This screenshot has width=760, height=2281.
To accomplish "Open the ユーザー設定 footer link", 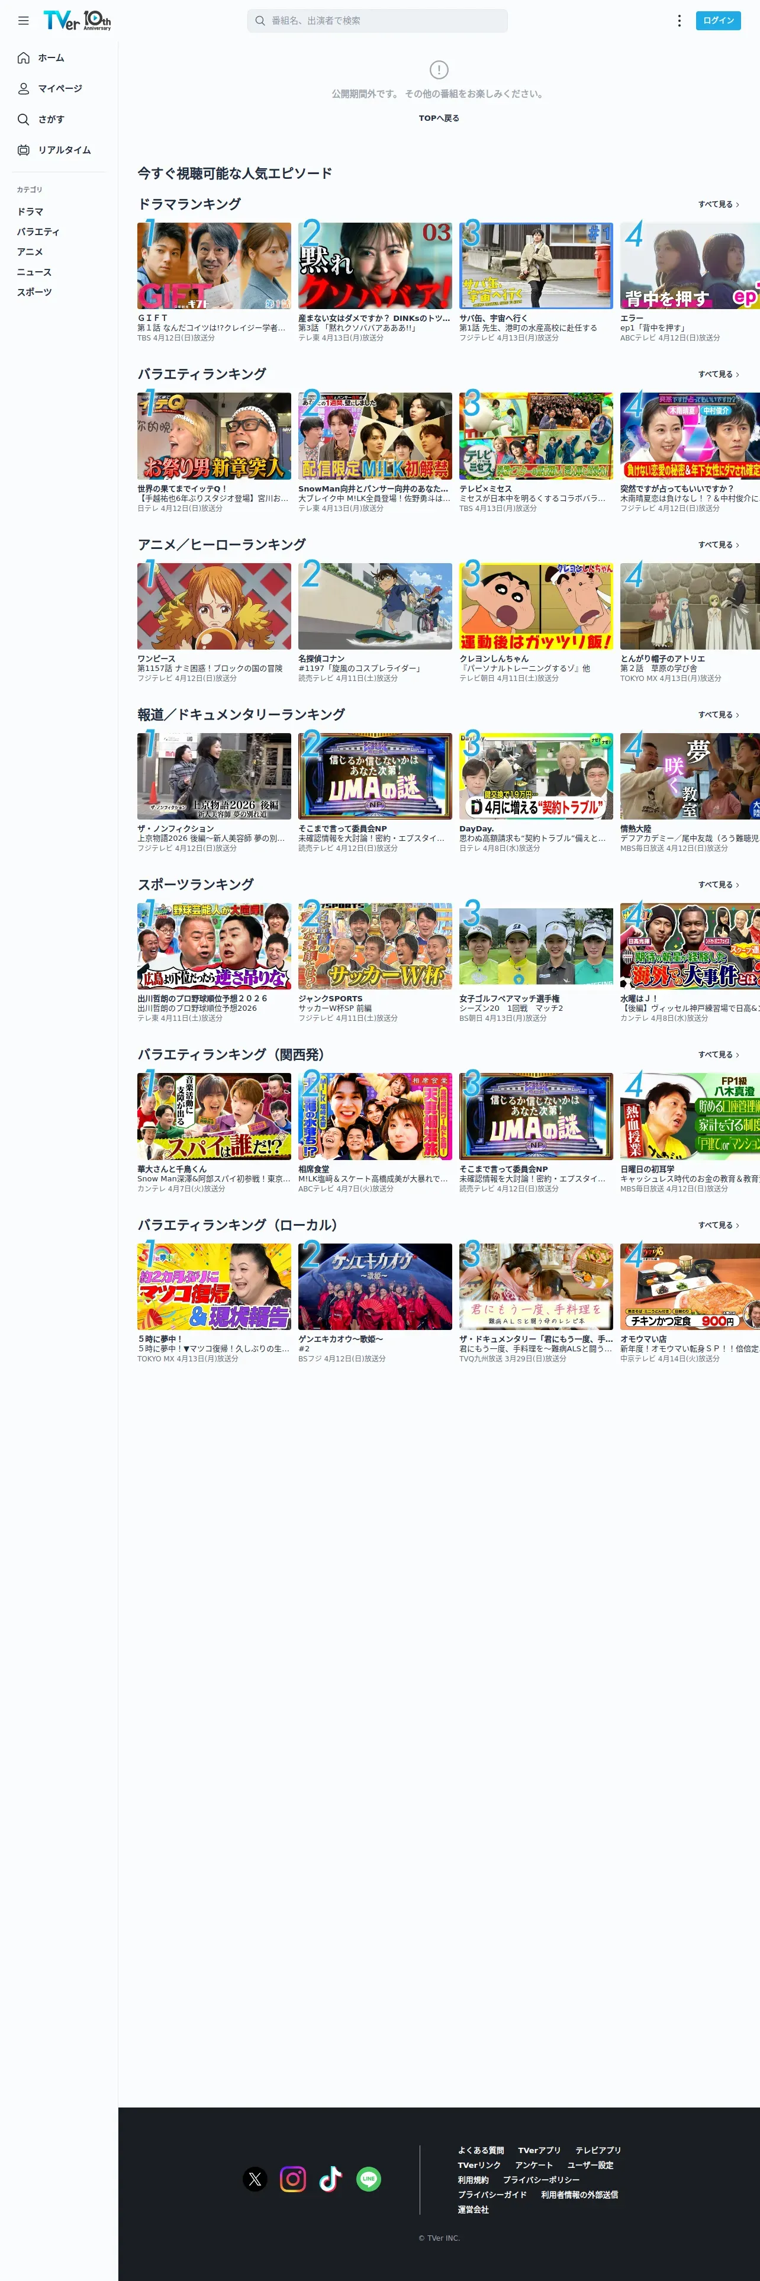I will pyautogui.click(x=590, y=2165).
